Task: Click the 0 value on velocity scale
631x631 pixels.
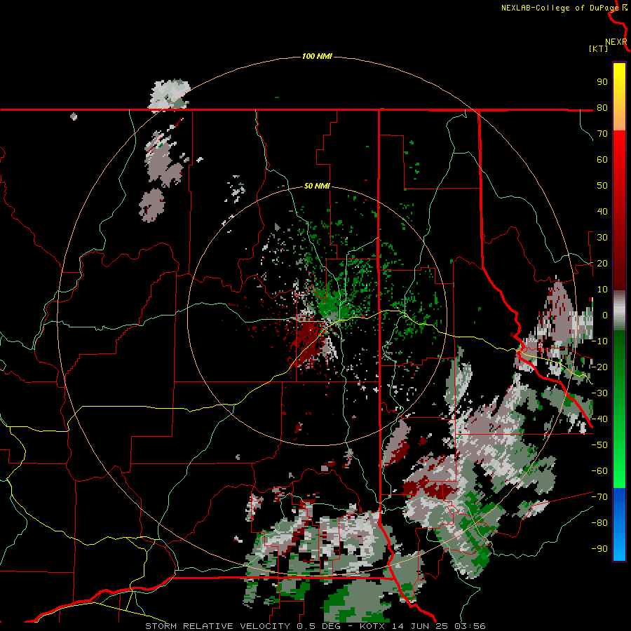Action: pyautogui.click(x=605, y=315)
